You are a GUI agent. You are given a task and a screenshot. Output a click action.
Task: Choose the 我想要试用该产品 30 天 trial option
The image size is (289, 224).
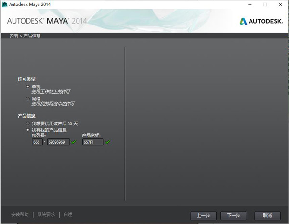28,124
